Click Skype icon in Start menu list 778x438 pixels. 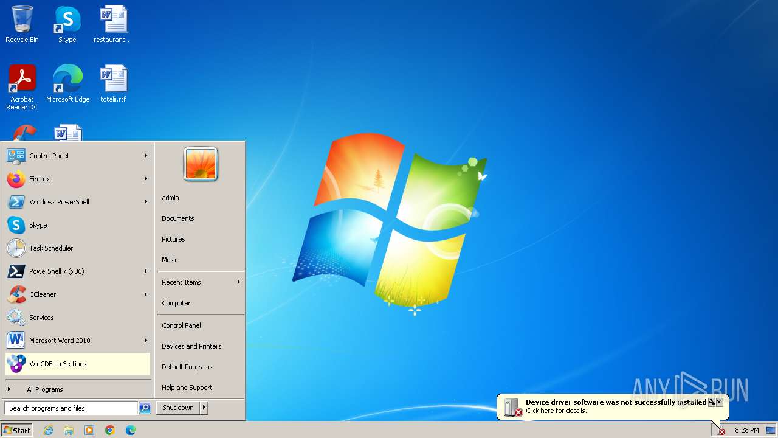pos(16,225)
